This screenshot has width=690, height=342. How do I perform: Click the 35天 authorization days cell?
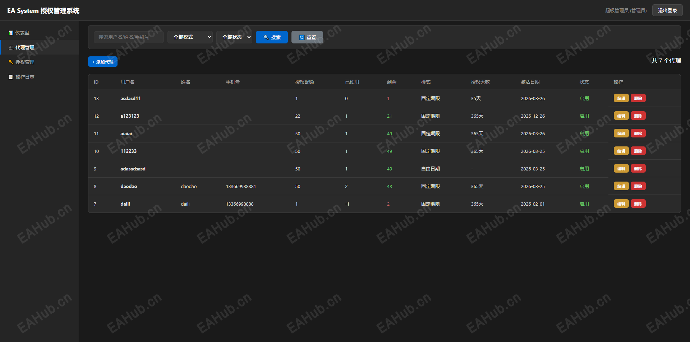[476, 98]
